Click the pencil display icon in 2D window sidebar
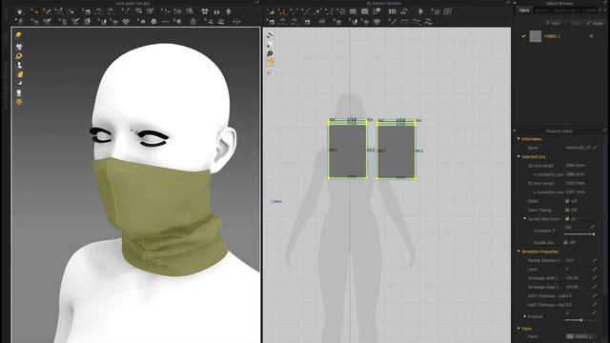This screenshot has height=343, width=610. (270, 35)
